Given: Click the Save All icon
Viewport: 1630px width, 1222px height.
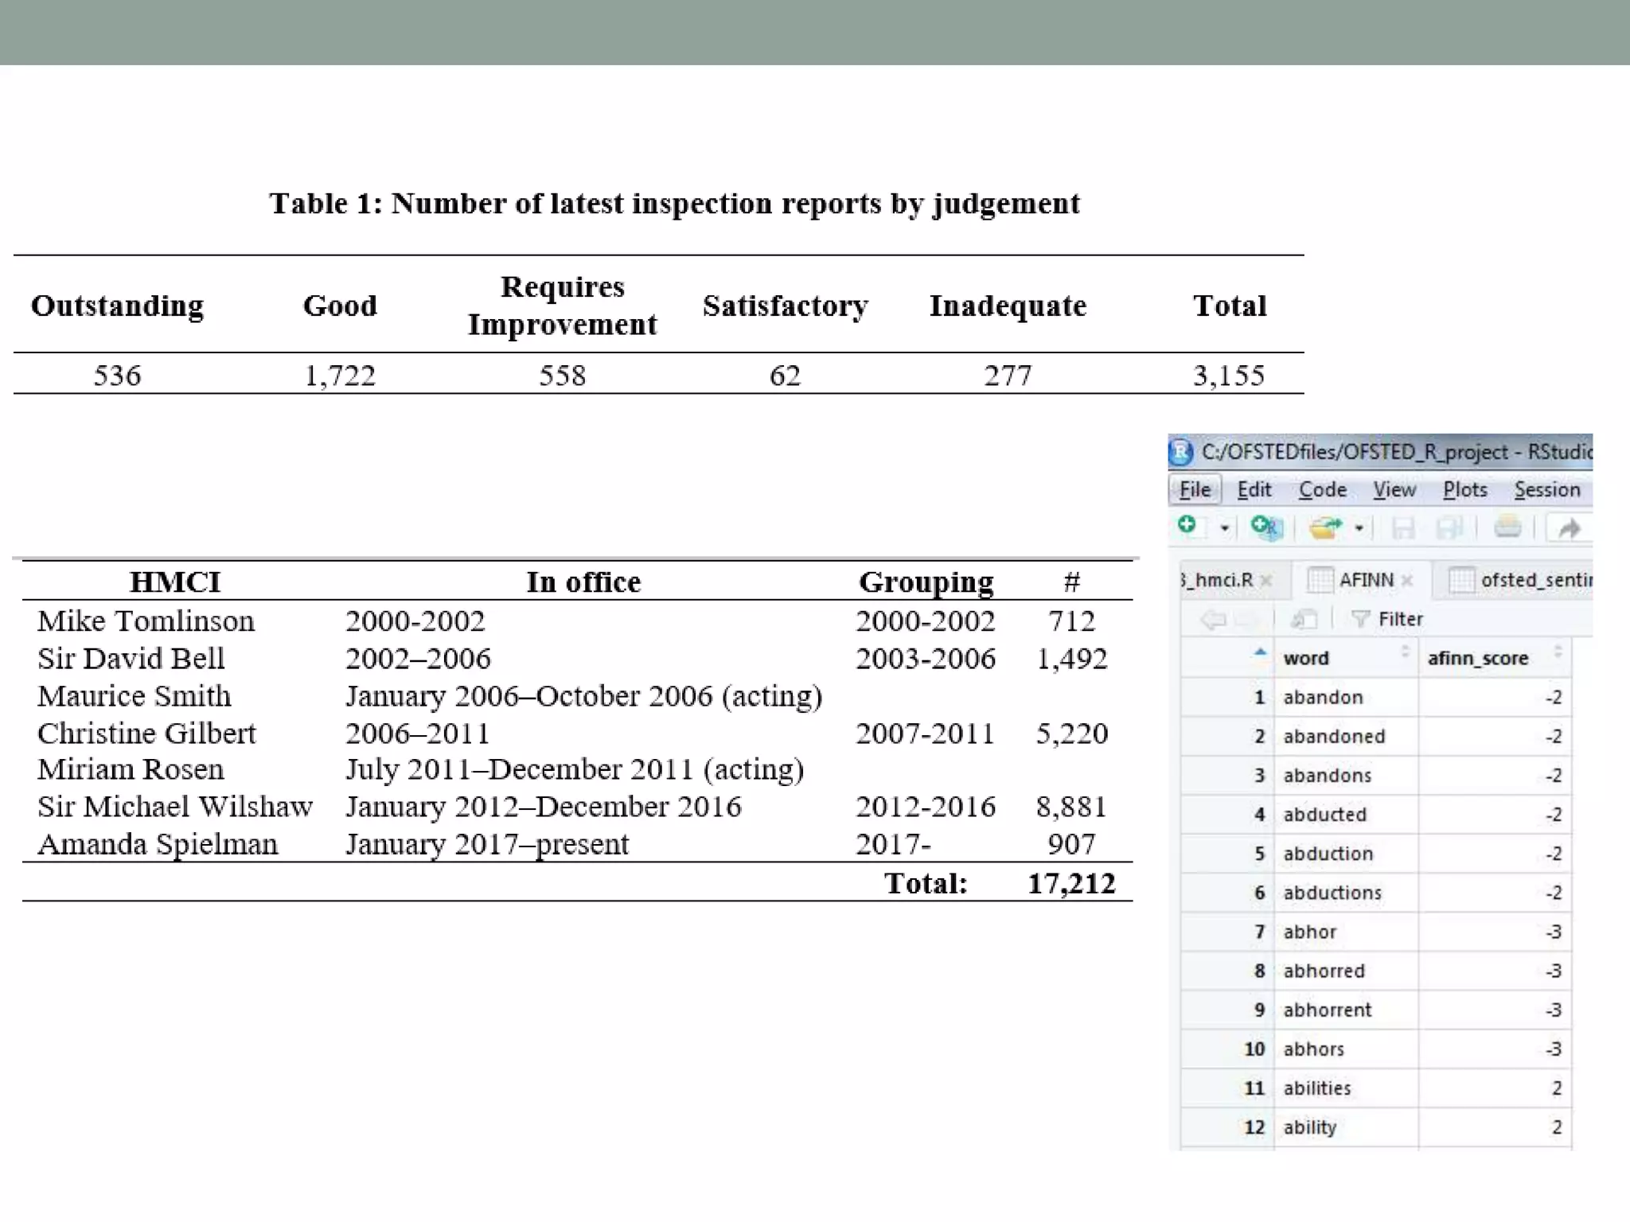Looking at the screenshot, I should click(x=1449, y=528).
